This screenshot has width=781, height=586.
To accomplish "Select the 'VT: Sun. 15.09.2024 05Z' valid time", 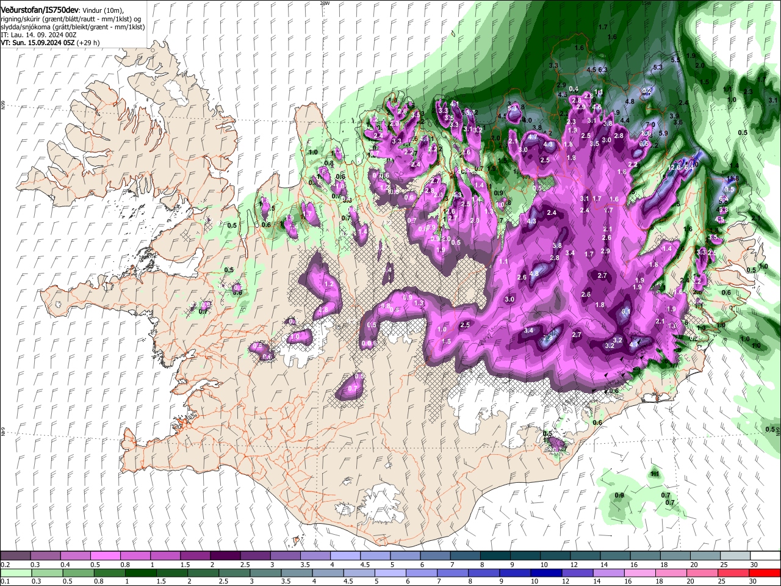I will click(x=37, y=43).
